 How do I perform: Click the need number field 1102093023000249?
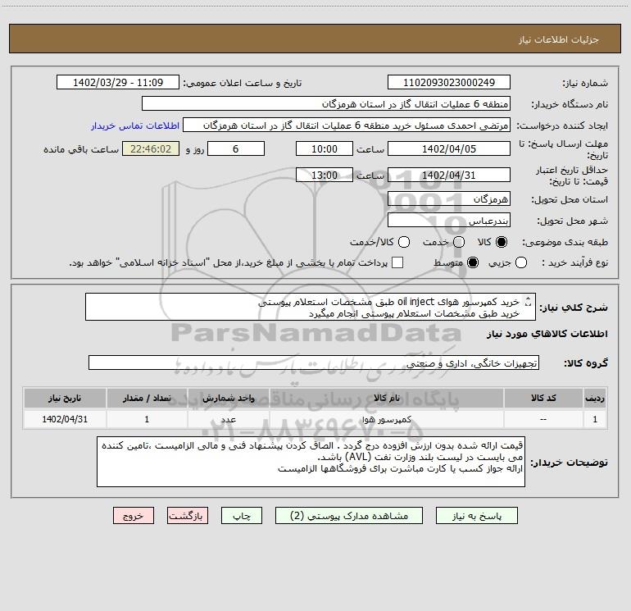[x=449, y=82]
